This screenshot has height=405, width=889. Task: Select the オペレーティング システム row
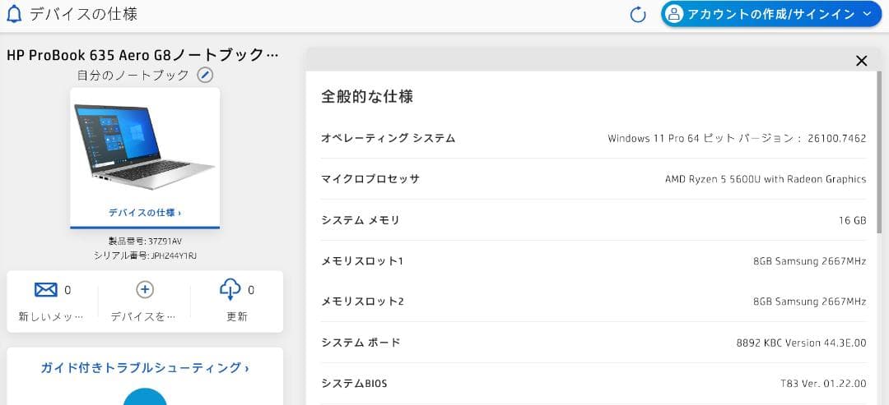(x=593, y=138)
